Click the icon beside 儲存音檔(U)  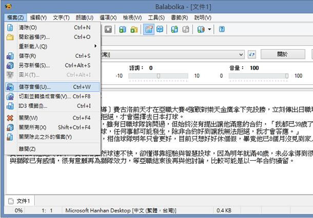coord(10,87)
